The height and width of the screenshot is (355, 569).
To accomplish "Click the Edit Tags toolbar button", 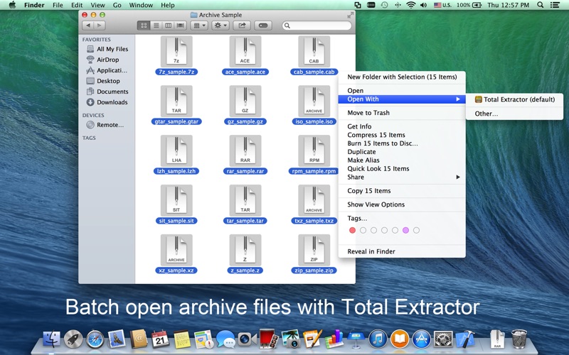I will coord(263,26).
